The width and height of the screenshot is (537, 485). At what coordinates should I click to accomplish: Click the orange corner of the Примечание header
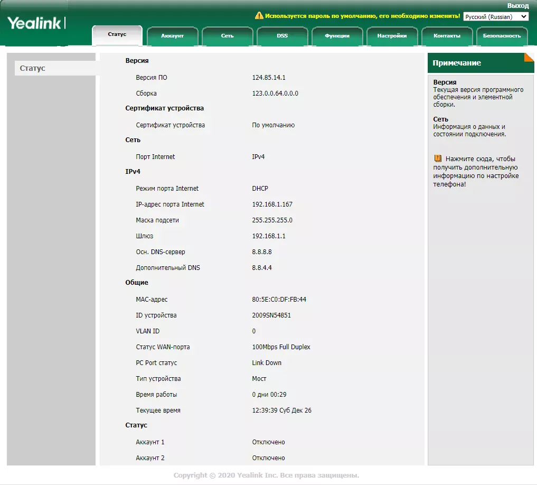[x=529, y=57]
